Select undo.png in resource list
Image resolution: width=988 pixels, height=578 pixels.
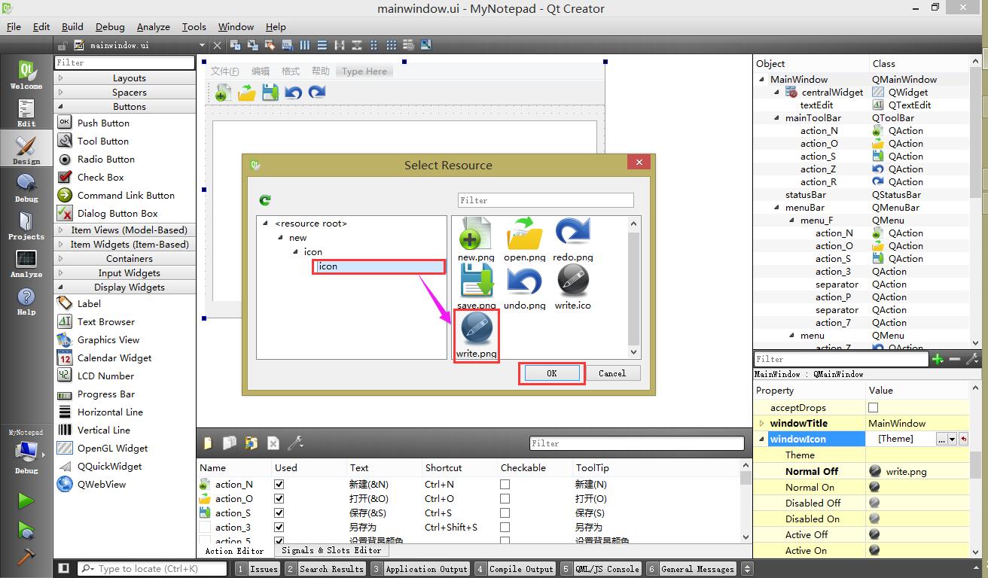[x=524, y=288]
